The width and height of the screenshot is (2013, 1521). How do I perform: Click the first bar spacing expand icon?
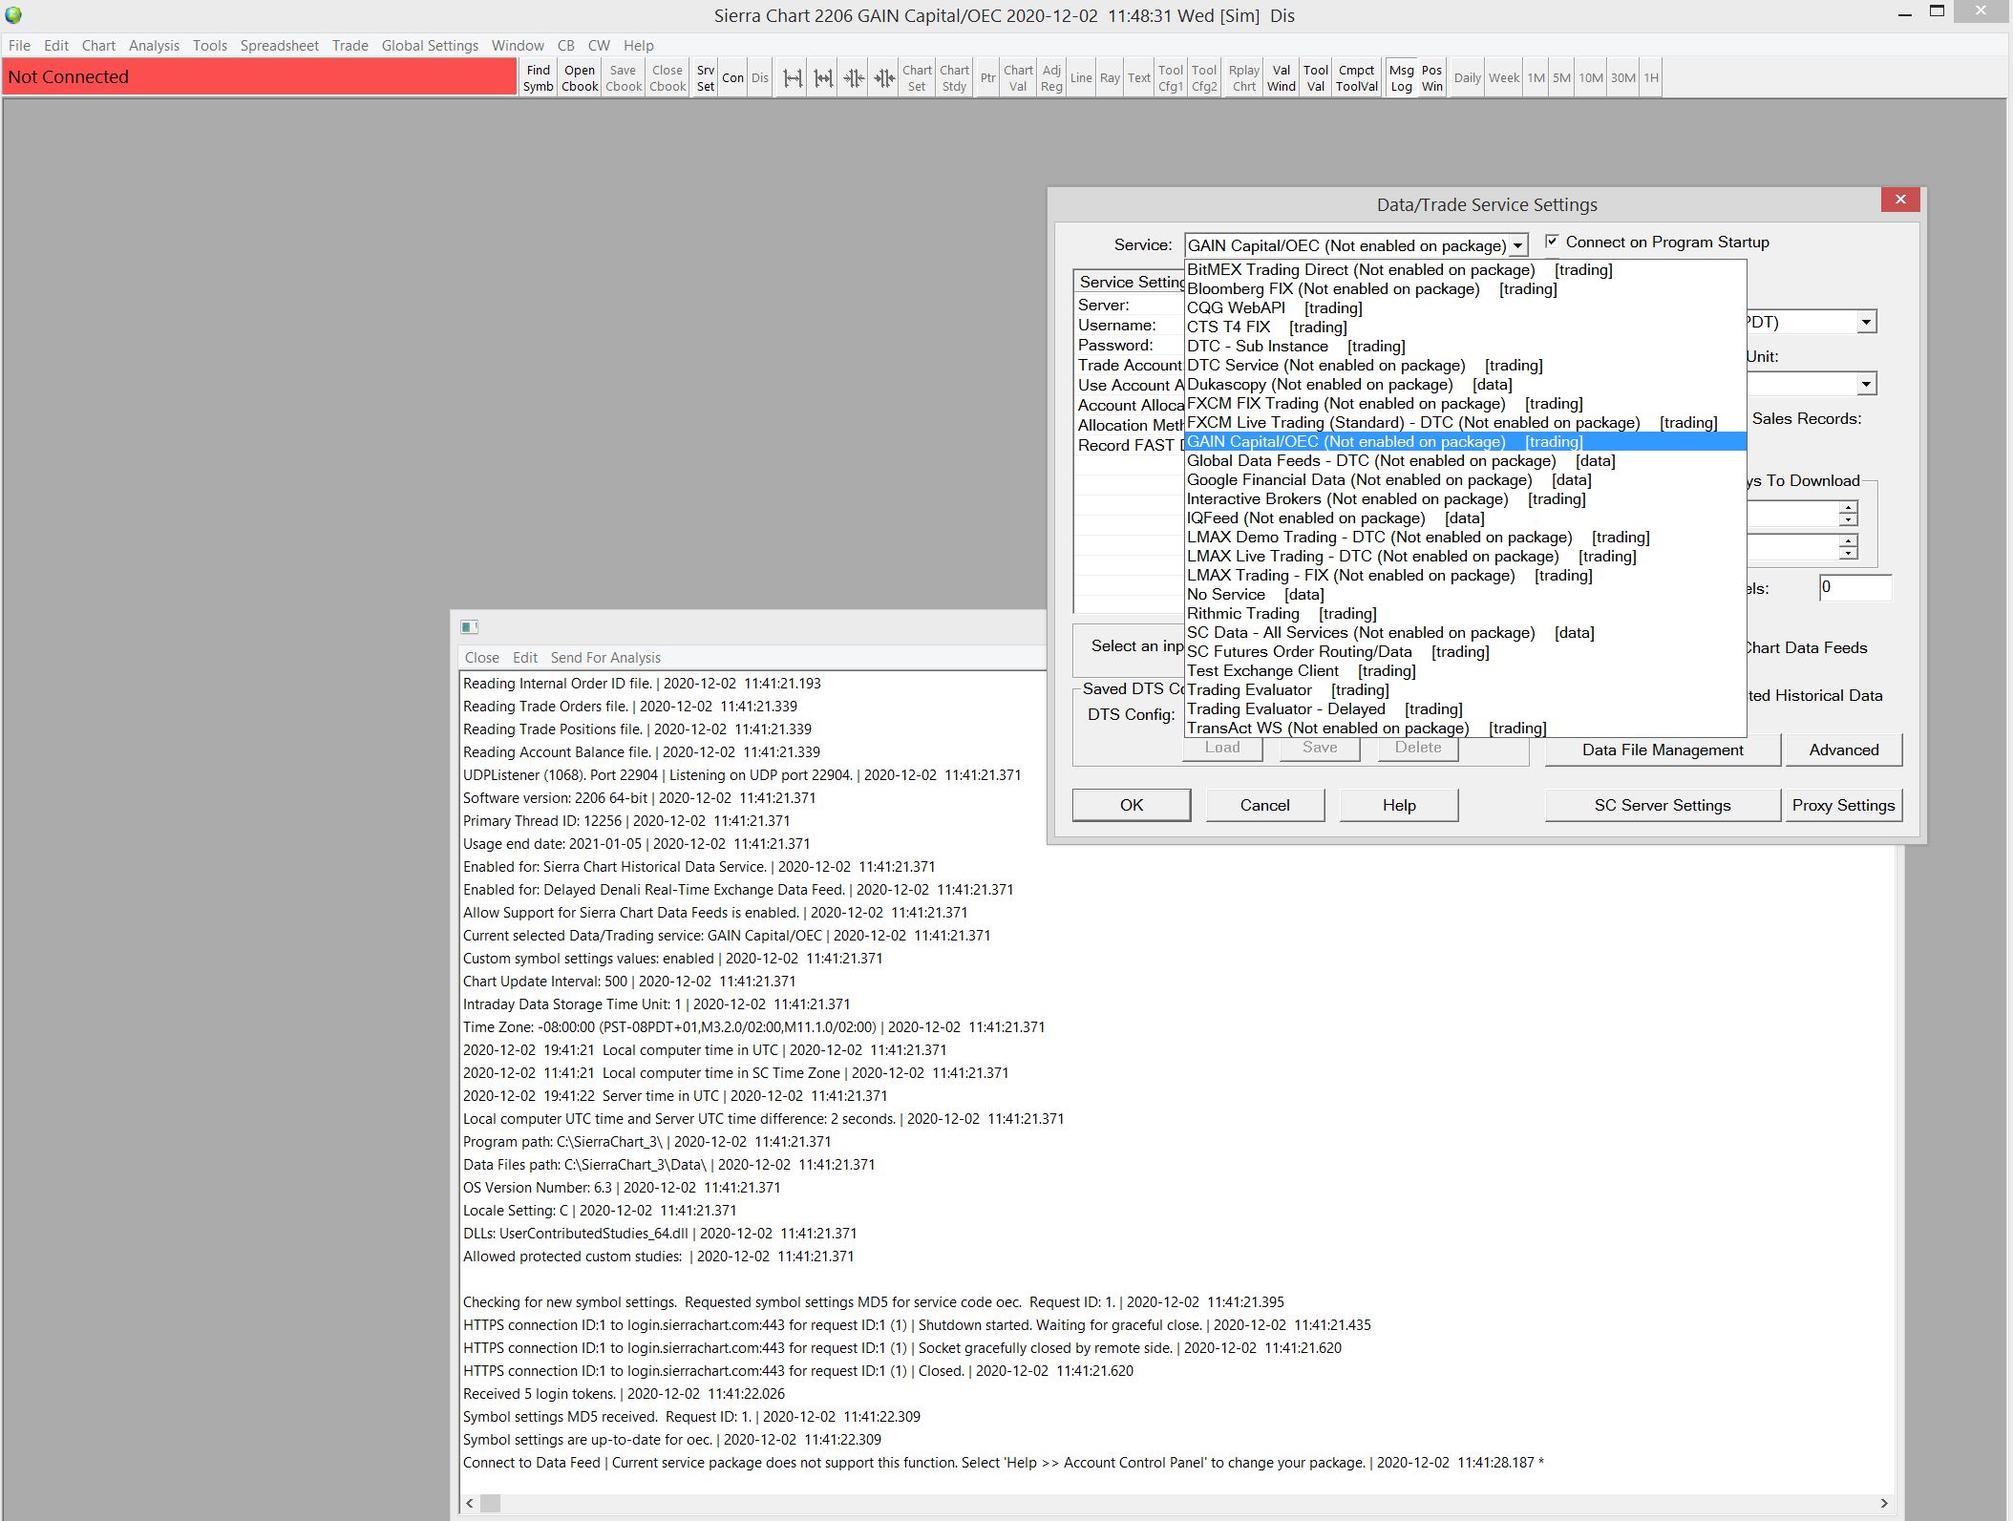coord(793,78)
